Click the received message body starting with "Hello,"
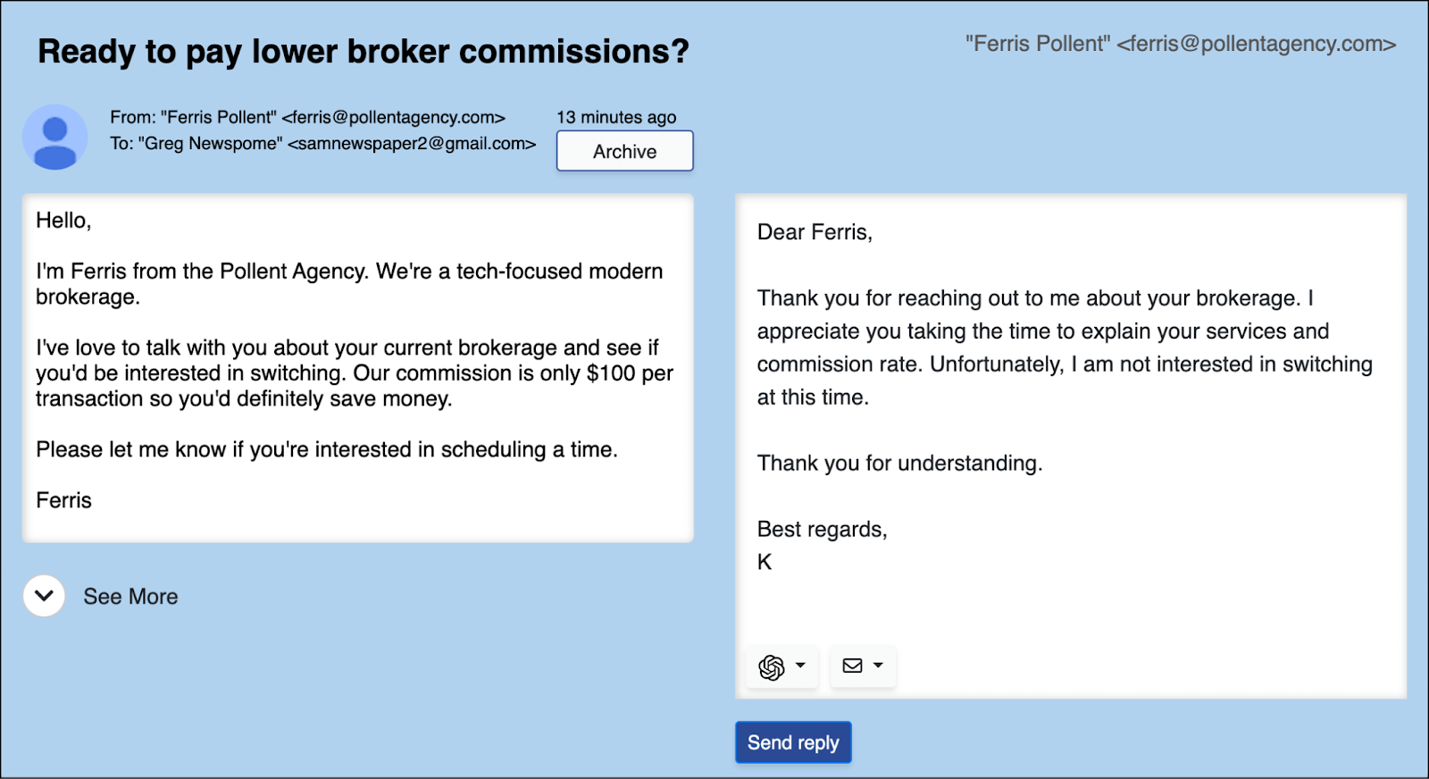 357,368
